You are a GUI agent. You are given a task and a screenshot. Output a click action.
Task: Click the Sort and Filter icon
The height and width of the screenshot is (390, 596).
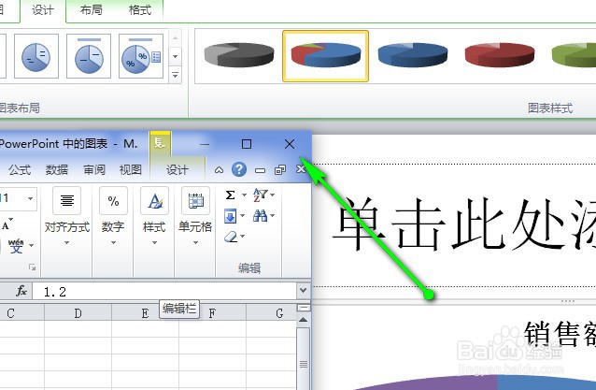pyautogui.click(x=261, y=195)
